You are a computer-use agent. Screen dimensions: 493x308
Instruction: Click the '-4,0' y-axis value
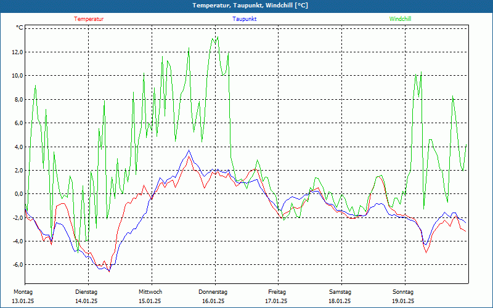[x=18, y=241]
